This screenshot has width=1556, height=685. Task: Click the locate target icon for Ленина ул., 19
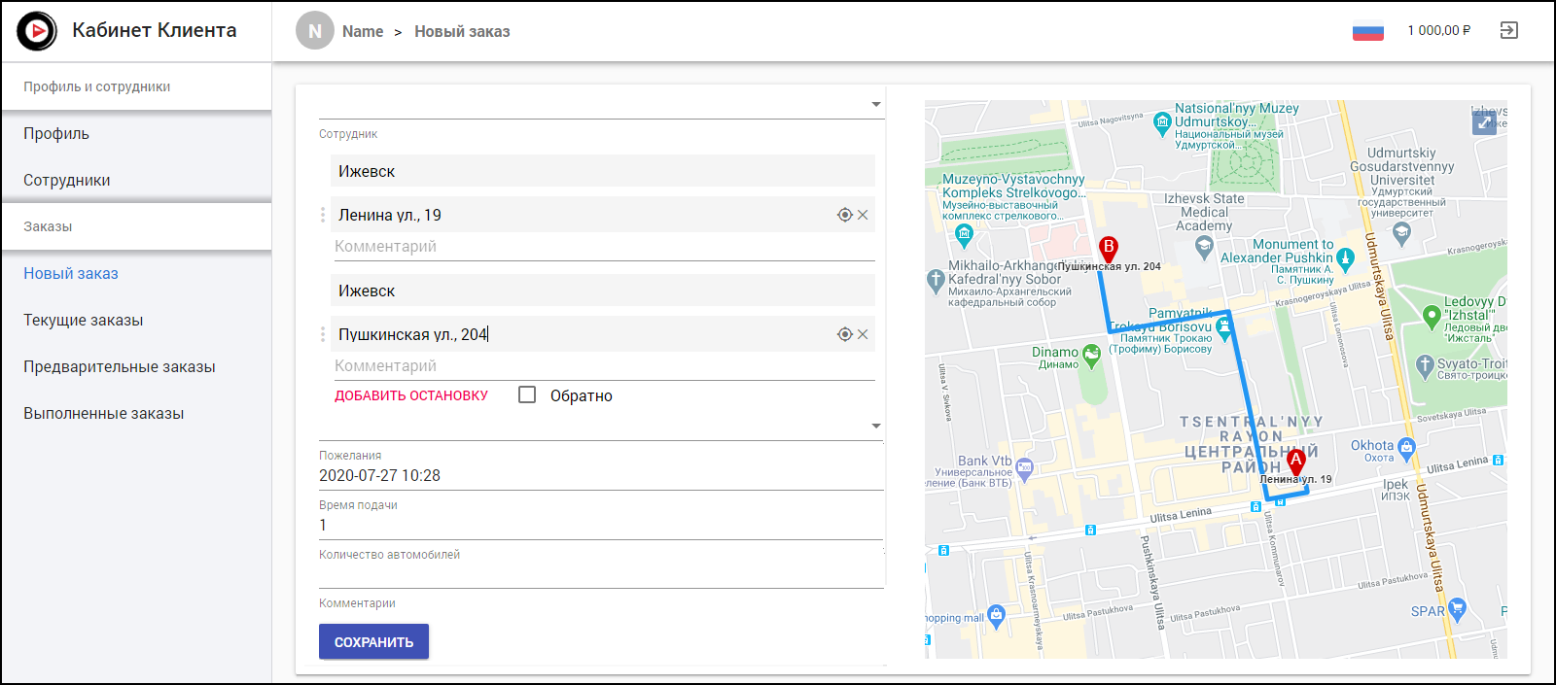[x=844, y=215]
